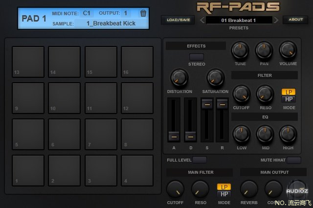This screenshot has width=313, height=208.
Task: Open the preset list 01 Breakbeat 1
Action: point(239,20)
